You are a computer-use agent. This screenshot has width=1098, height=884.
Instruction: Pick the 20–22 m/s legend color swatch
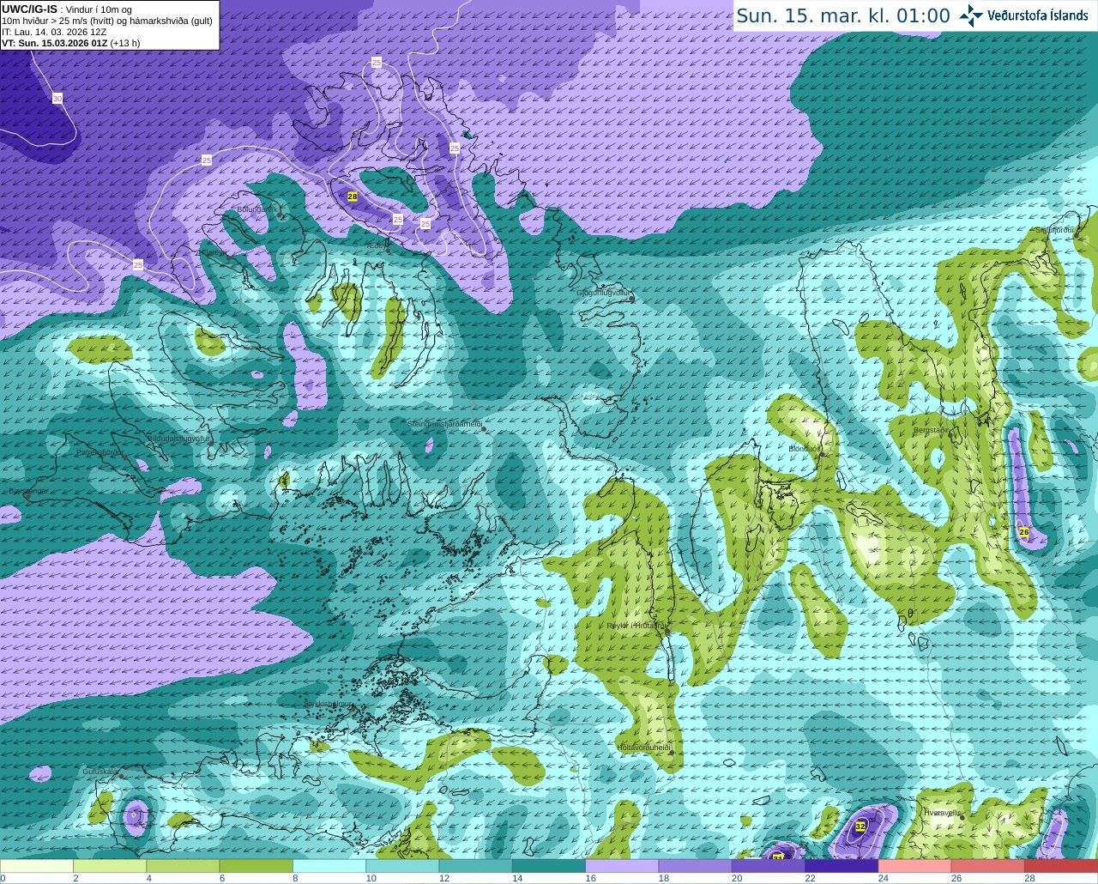tap(769, 866)
